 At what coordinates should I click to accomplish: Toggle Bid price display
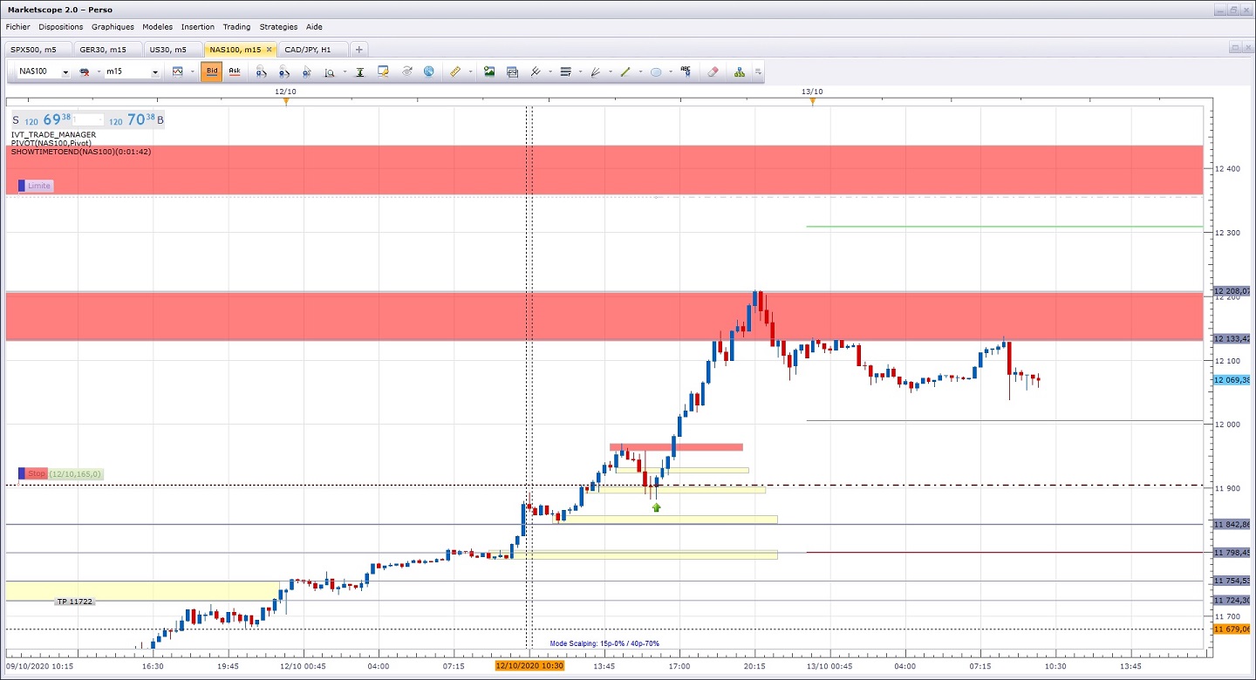tap(211, 72)
